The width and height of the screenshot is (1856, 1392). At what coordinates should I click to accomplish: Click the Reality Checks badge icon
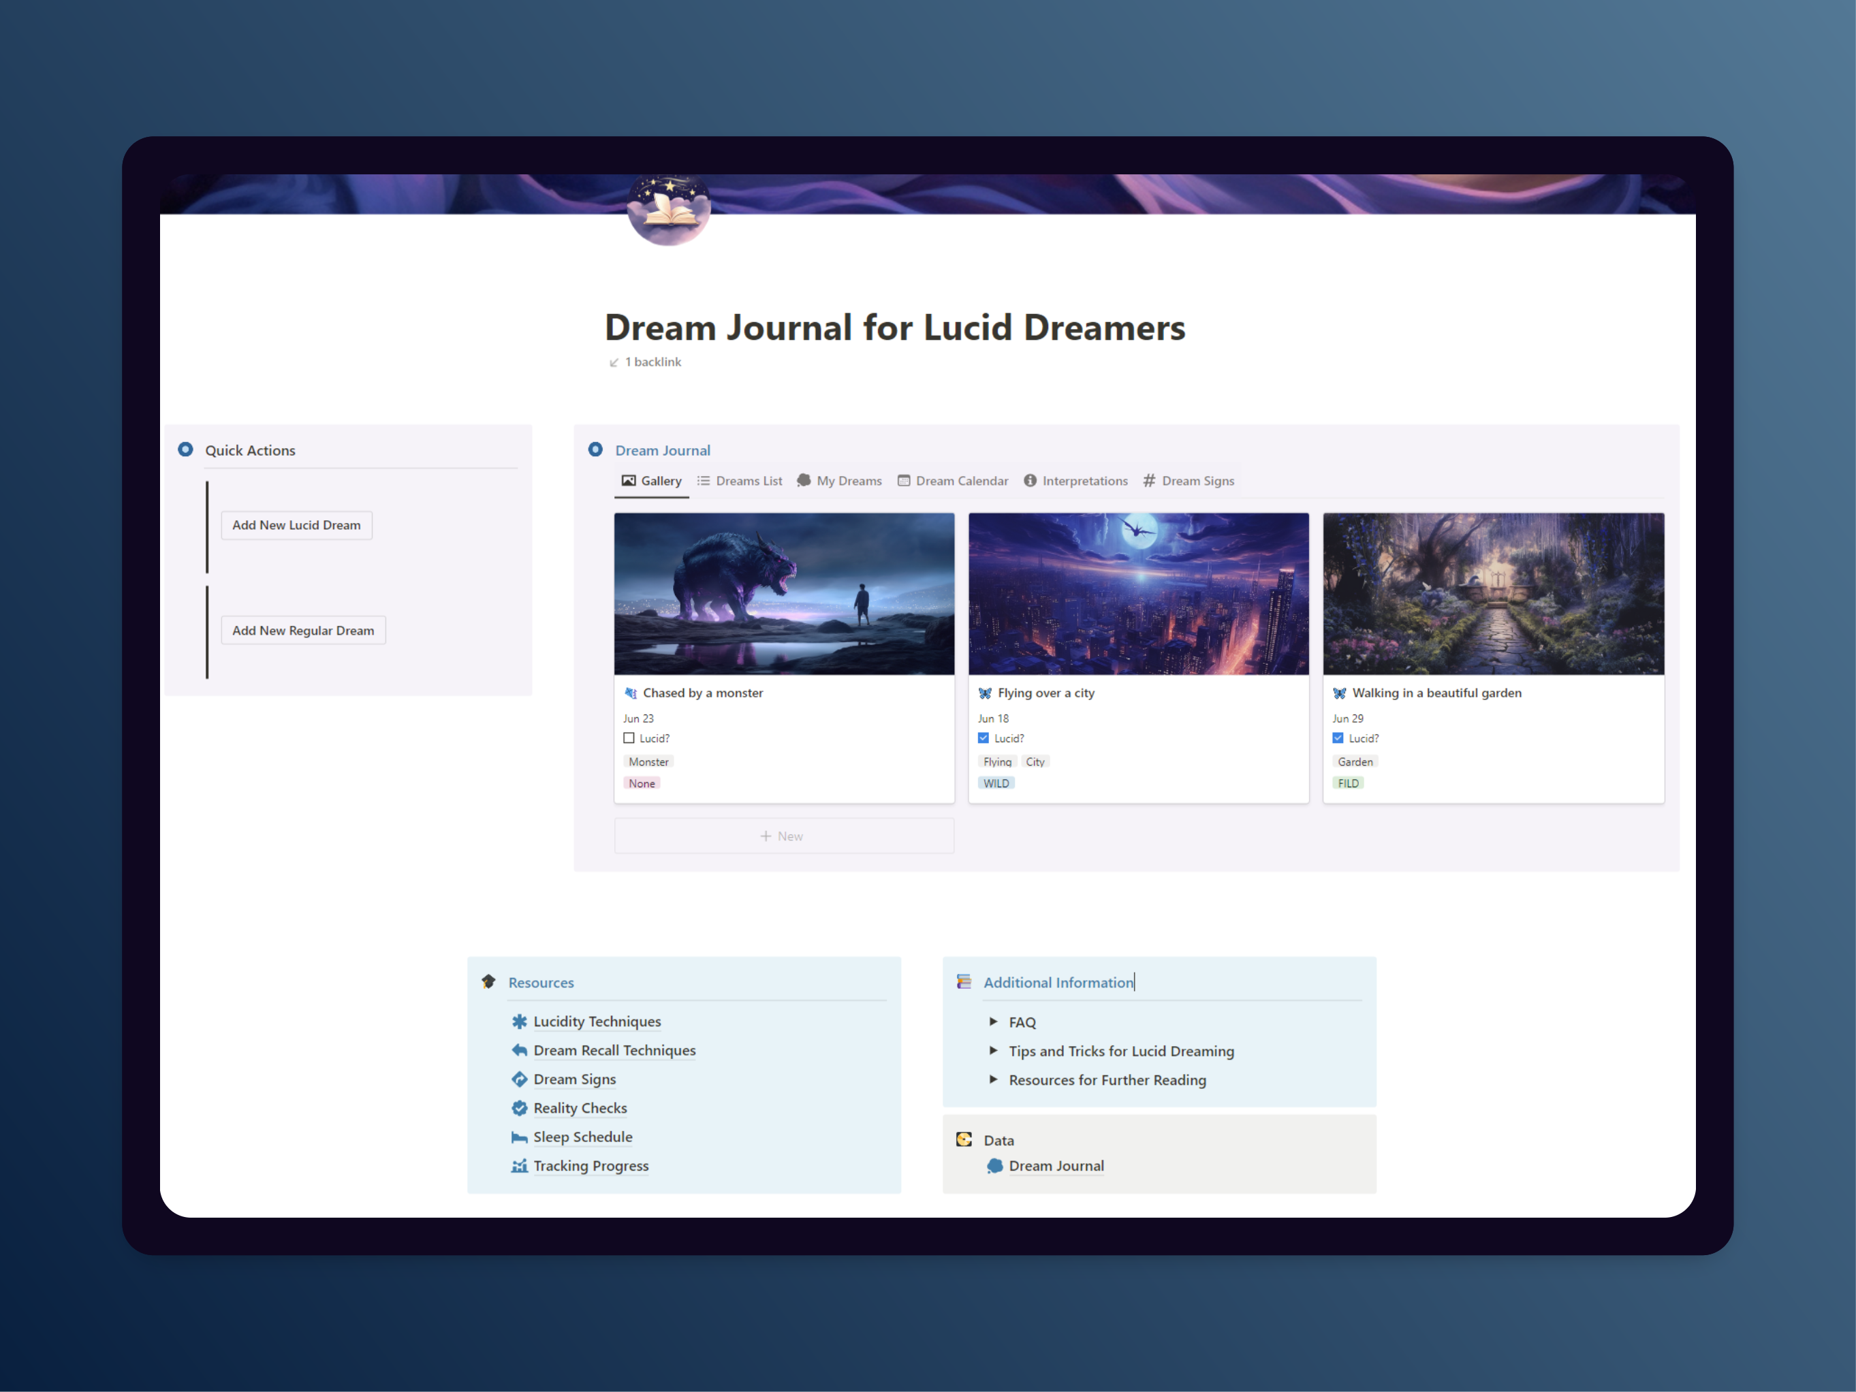[x=520, y=1107]
